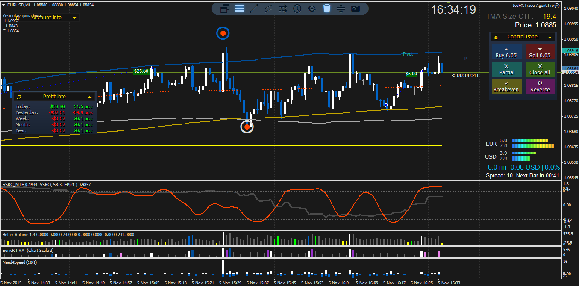Screen dimensions: 579x286
Task: Click the 1.08854 current price tag
Action: click(571, 72)
